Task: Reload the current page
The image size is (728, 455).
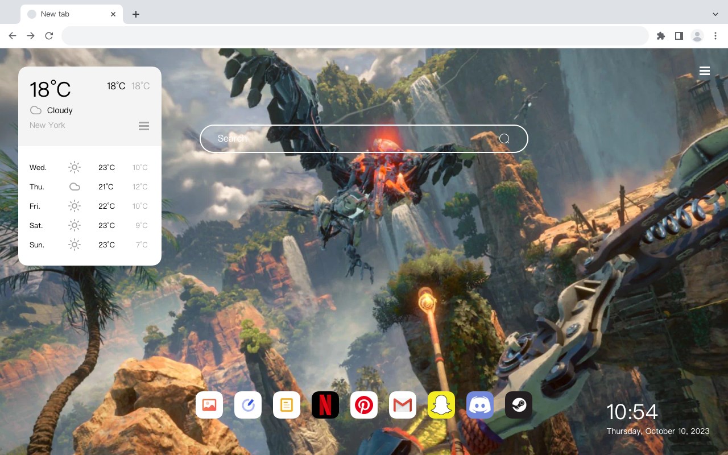Action: click(x=49, y=36)
